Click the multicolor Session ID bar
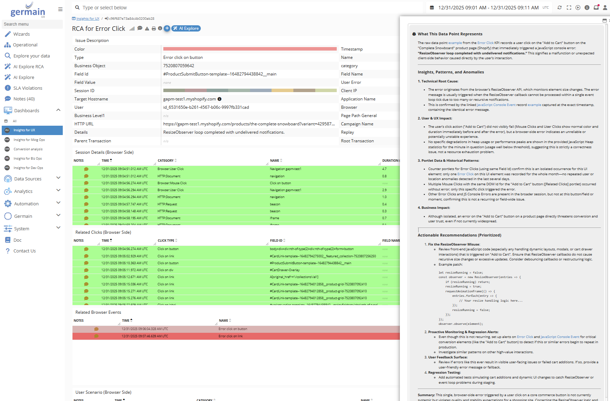Image resolution: width=610 pixels, height=401 pixels. click(250, 91)
